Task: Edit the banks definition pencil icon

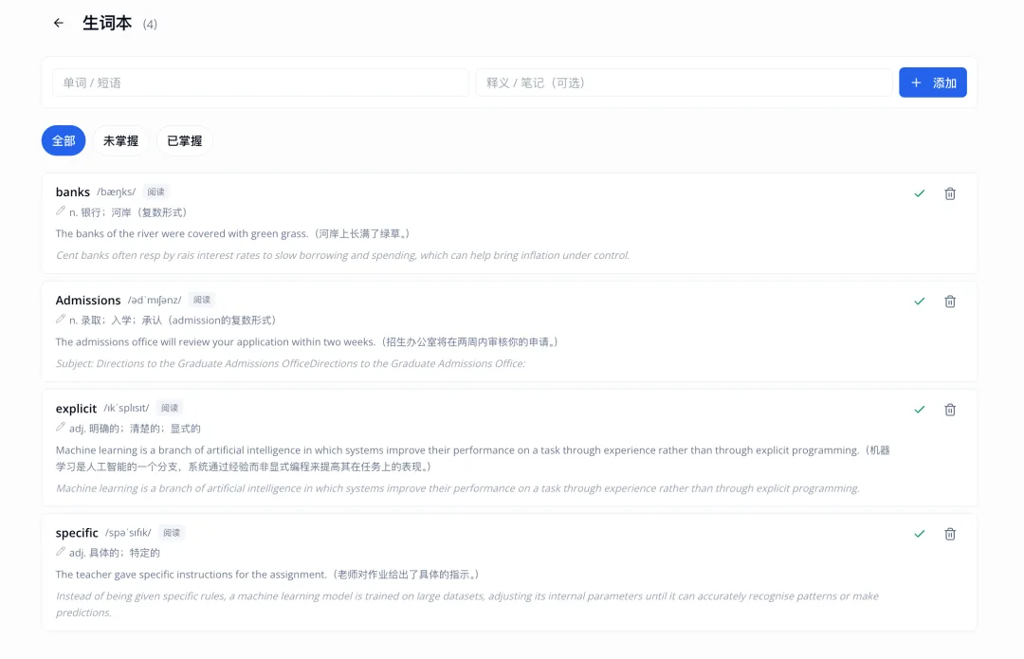Action: tap(61, 211)
